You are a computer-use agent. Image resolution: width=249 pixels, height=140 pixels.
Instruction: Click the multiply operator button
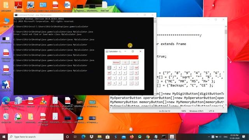pos(131,73)
